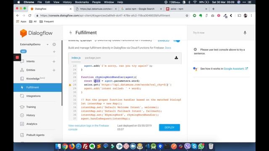This screenshot has height=151, width=269.
Task: Open the Training section
Action: (x=31, y=107)
